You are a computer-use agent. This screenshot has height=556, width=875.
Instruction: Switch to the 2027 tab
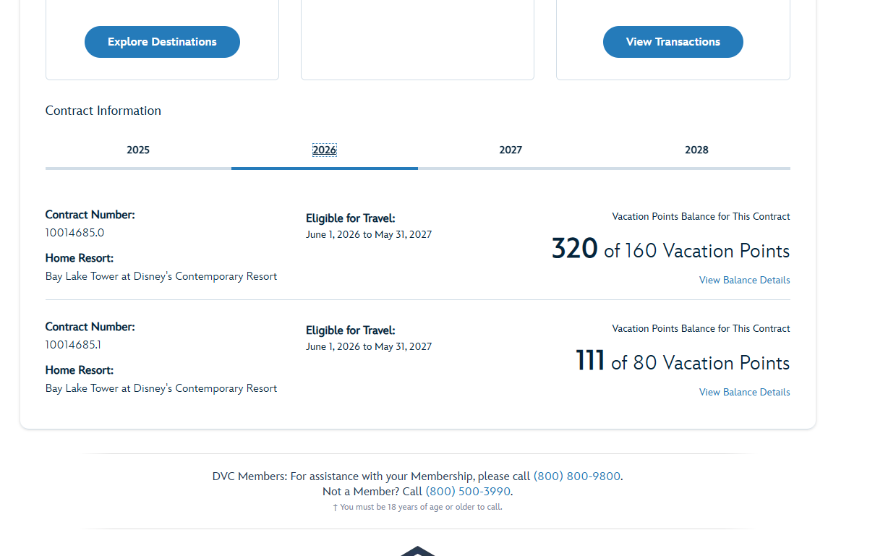511,150
